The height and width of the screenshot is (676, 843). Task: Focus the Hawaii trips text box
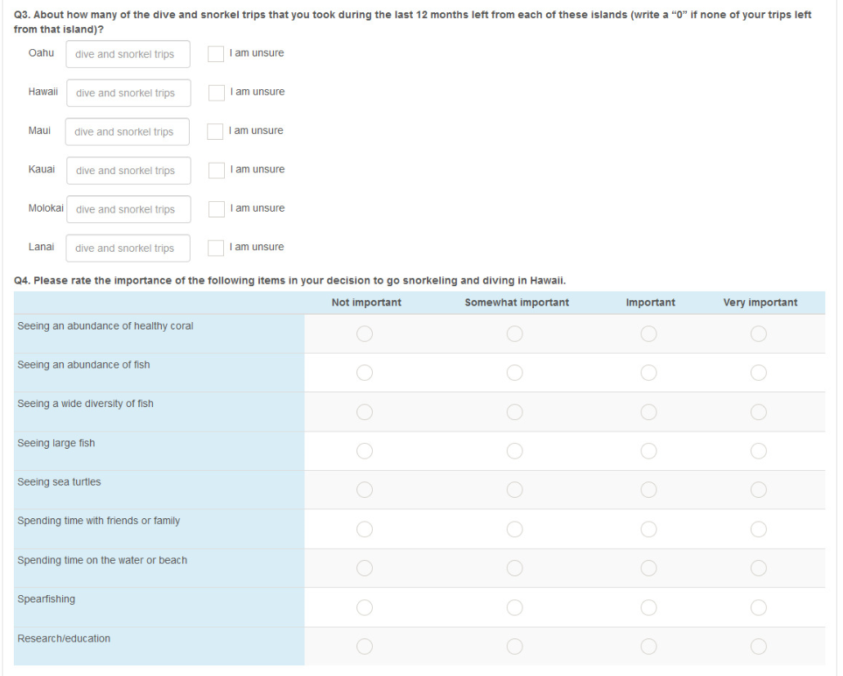128,93
